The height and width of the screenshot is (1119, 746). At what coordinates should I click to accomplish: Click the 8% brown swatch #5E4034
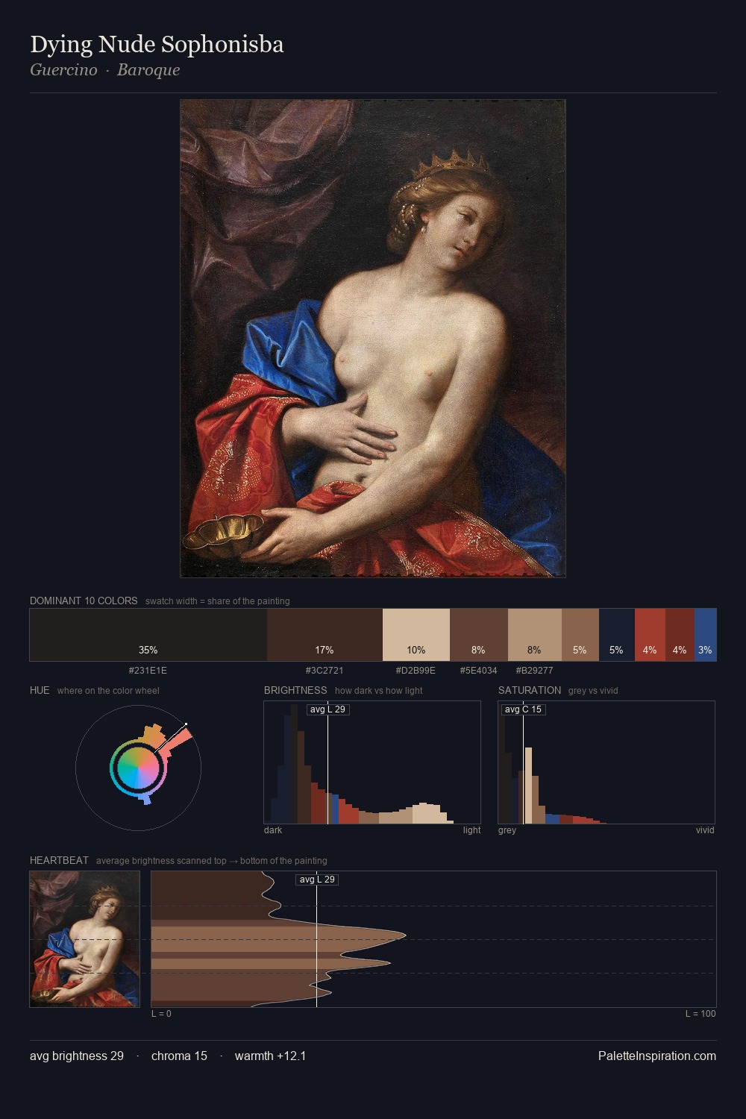pyautogui.click(x=479, y=635)
